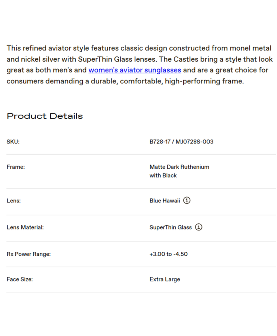The image size is (277, 336).
Task: Click the Frame label
Action: pos(16,167)
